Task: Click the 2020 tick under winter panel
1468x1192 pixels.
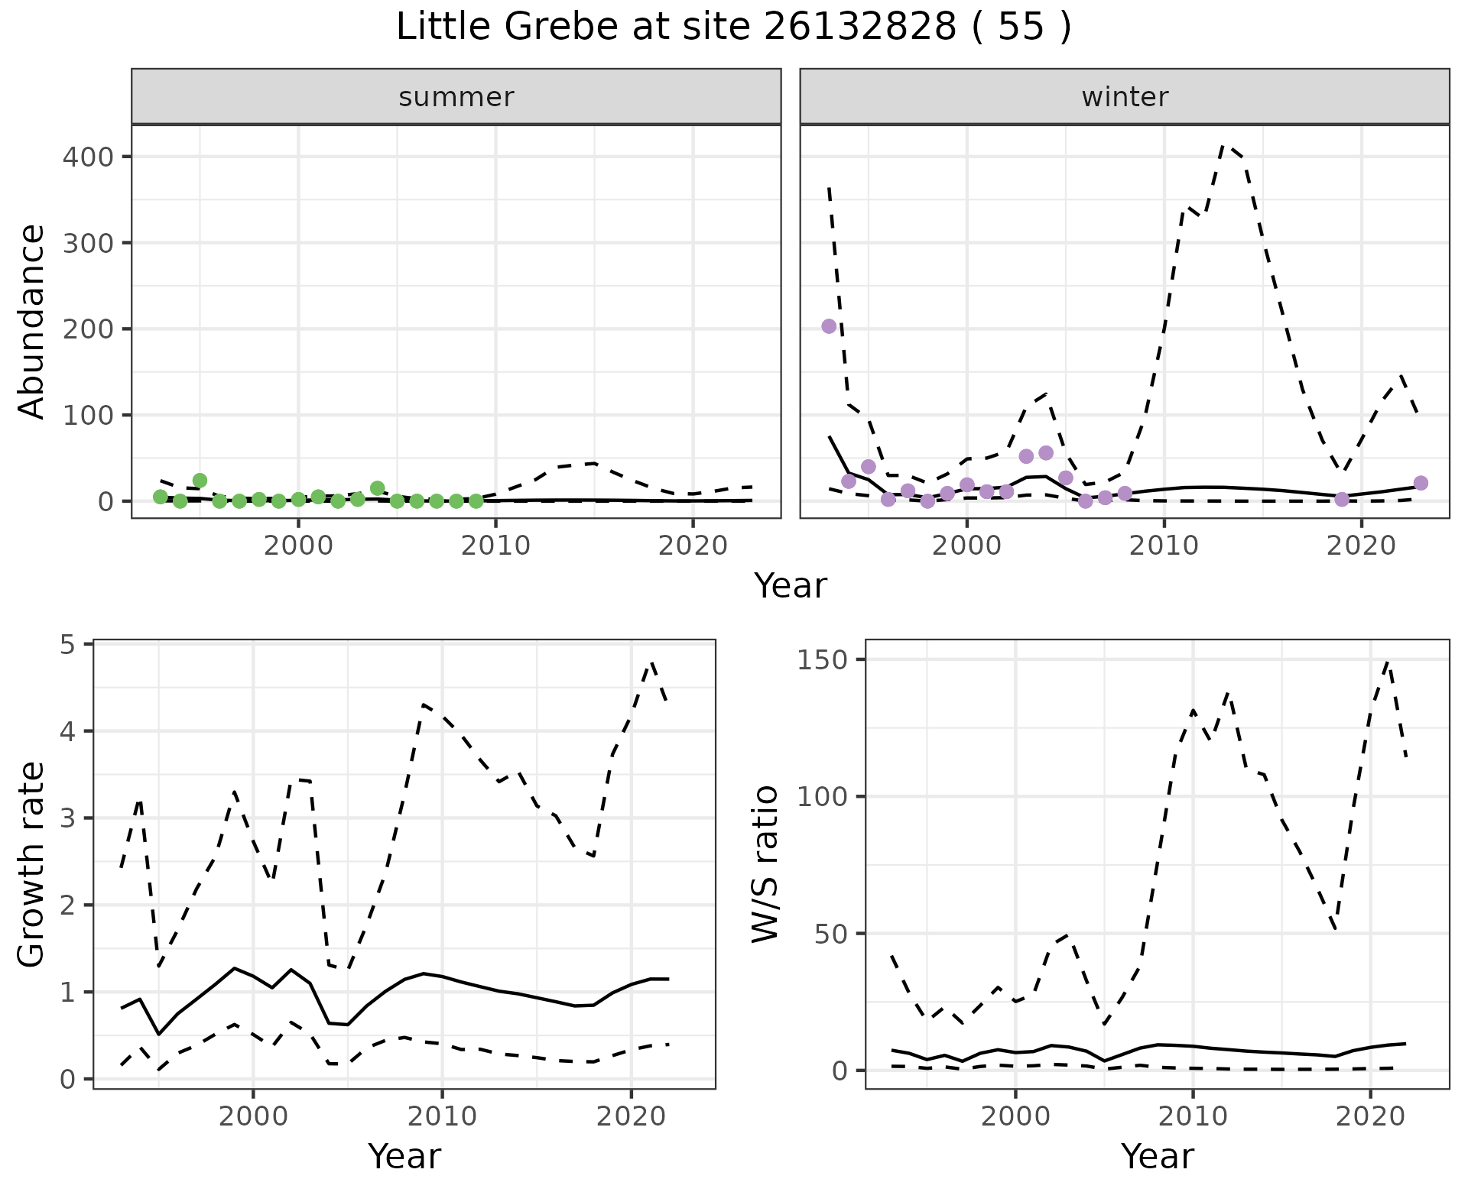Action: point(1361,546)
